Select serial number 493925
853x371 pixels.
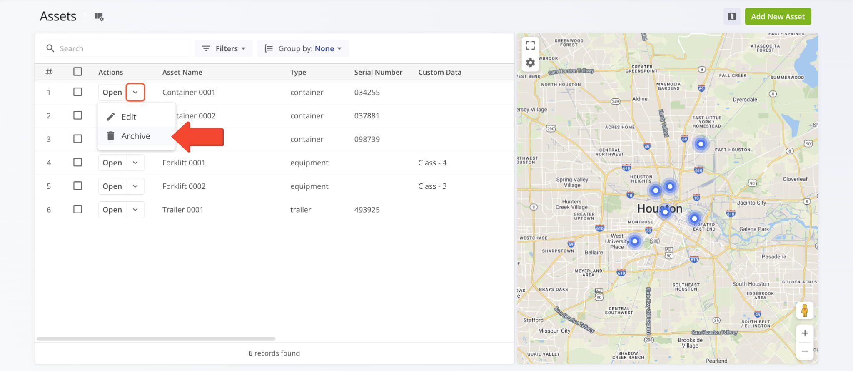367,210
